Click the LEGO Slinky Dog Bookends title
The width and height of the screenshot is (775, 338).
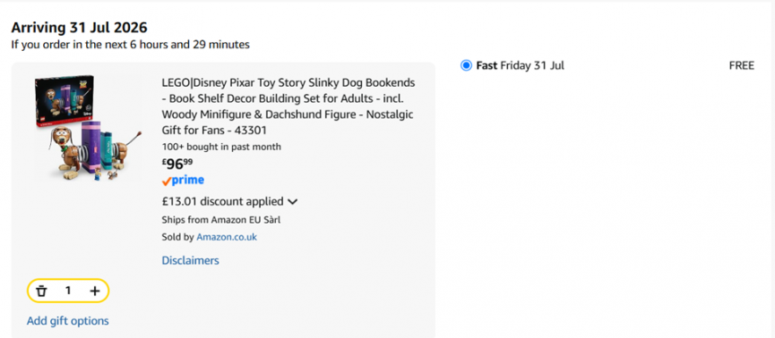(x=288, y=106)
